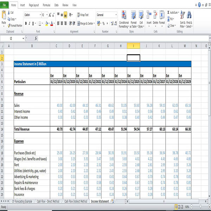Image resolution: width=211 pixels, height=211 pixels.
Task: Select the Format Painter brush
Action: 9,25
